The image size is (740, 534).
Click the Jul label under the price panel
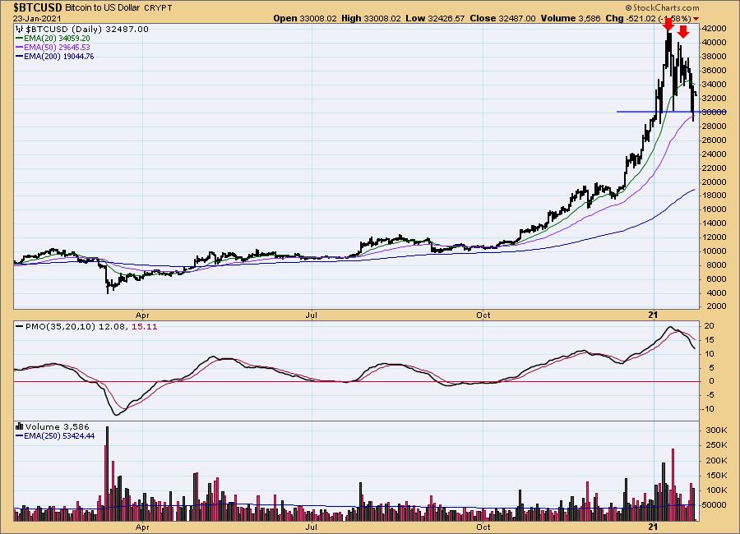coord(311,315)
